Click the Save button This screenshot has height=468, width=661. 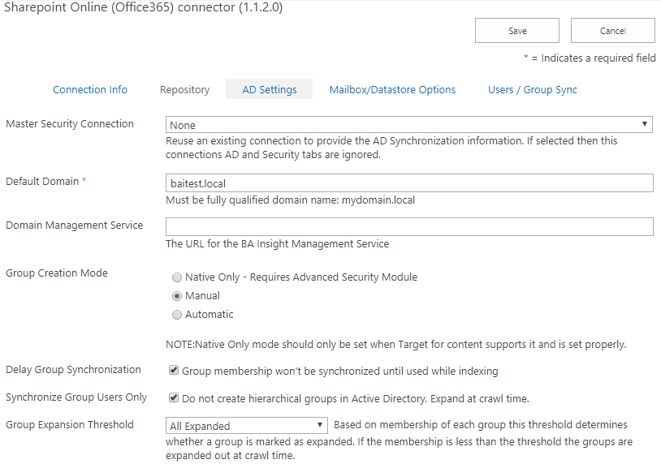pyautogui.click(x=517, y=31)
